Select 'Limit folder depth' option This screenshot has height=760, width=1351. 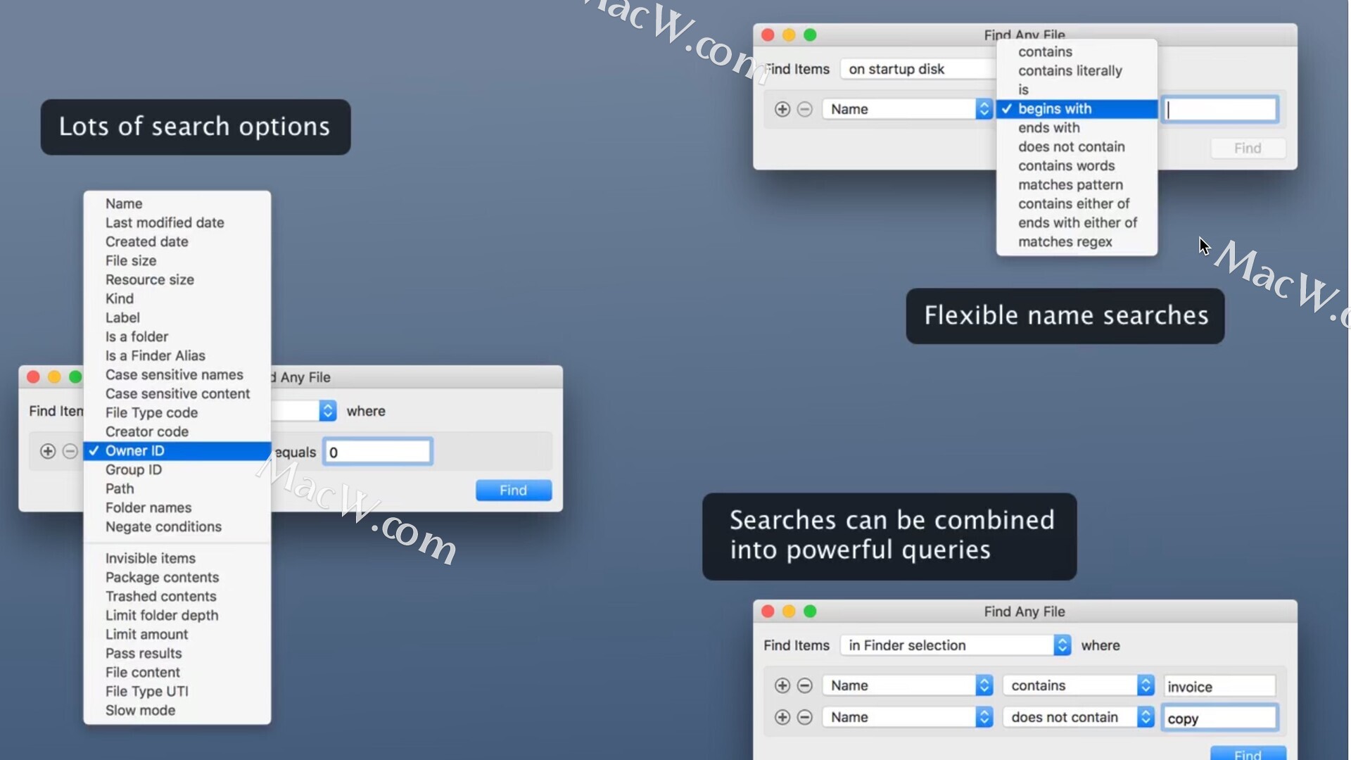pyautogui.click(x=177, y=615)
